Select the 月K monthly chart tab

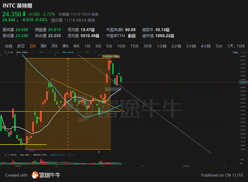coord(54,46)
